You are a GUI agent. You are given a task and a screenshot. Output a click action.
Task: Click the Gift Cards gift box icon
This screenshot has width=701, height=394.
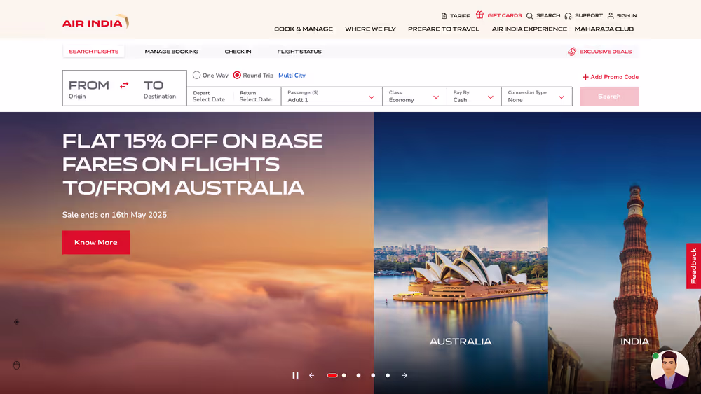coord(479,15)
